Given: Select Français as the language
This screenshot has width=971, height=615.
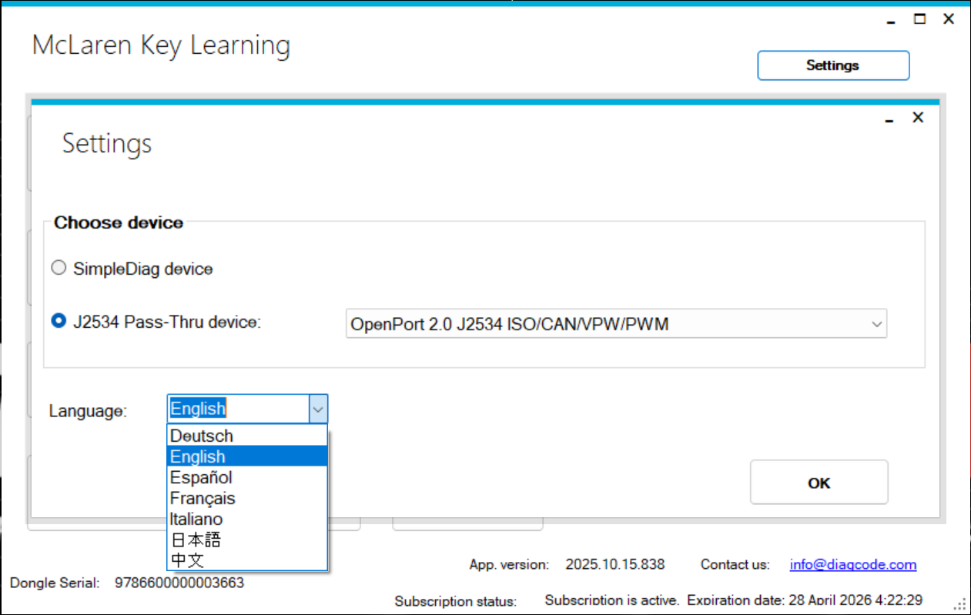Looking at the screenshot, I should pyautogui.click(x=203, y=498).
